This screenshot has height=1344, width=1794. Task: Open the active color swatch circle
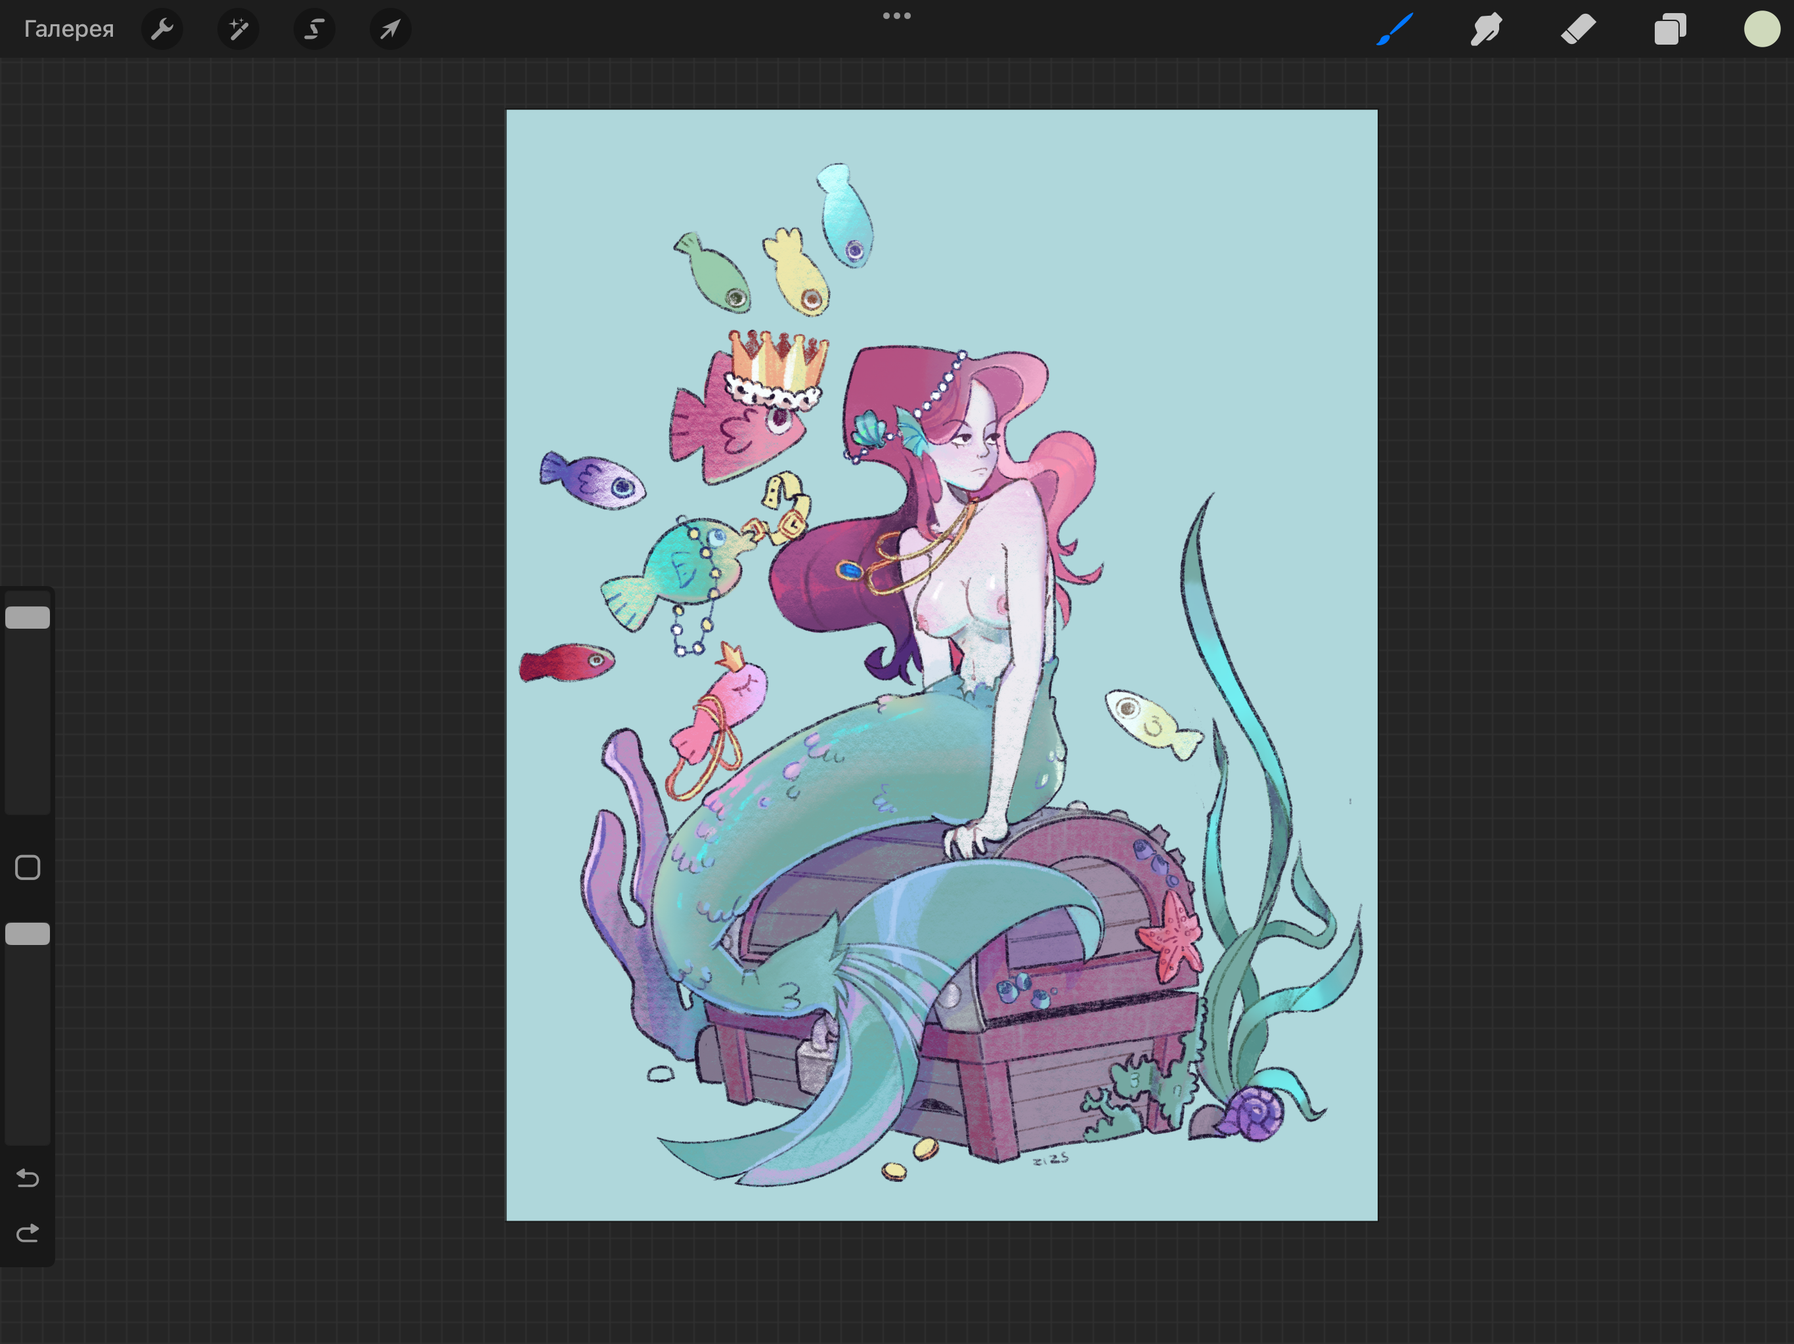coord(1762,29)
